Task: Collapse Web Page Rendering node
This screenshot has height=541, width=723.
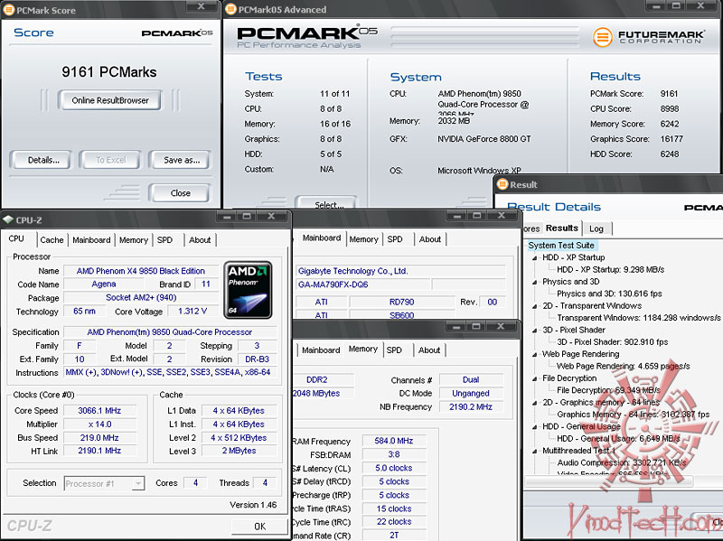Action: [x=535, y=354]
